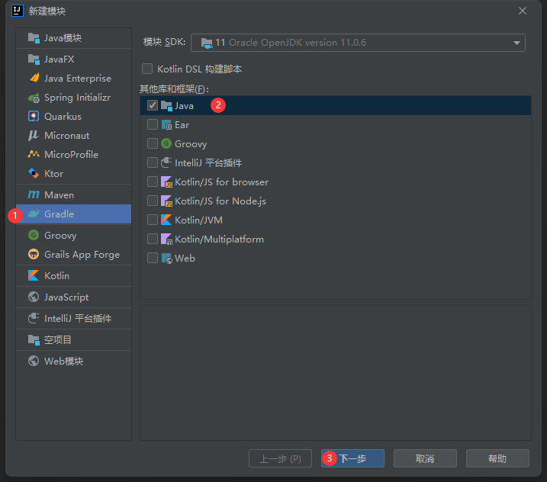Enable the Kotlin DSL 构建脚本 checkbox

tap(147, 69)
